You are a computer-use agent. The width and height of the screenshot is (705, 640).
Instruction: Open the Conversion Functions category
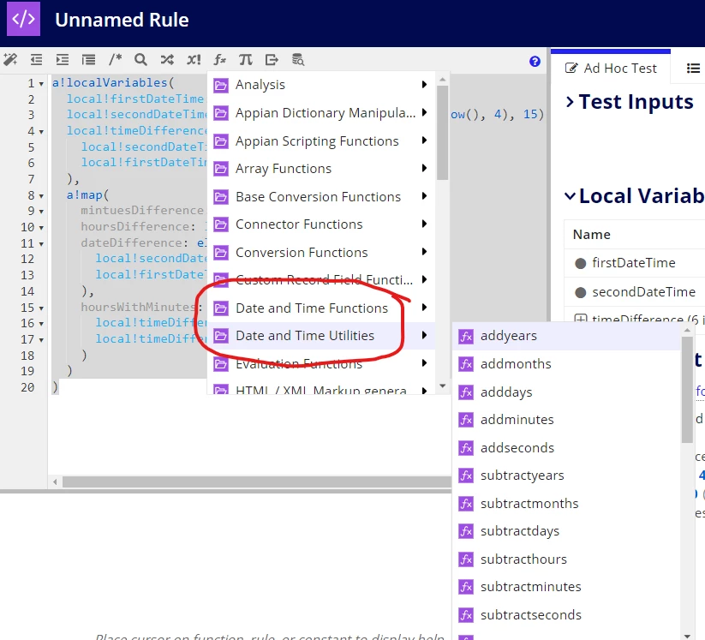321,253
